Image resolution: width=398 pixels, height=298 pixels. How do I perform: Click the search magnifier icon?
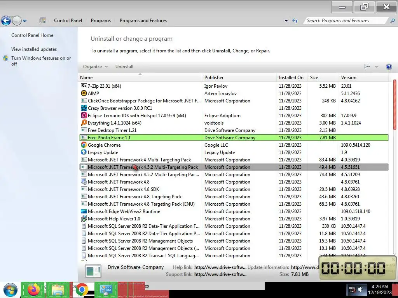[x=393, y=21]
